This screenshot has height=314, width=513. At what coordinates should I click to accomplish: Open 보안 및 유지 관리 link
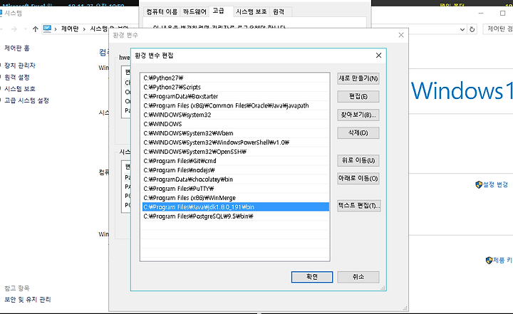(28, 299)
